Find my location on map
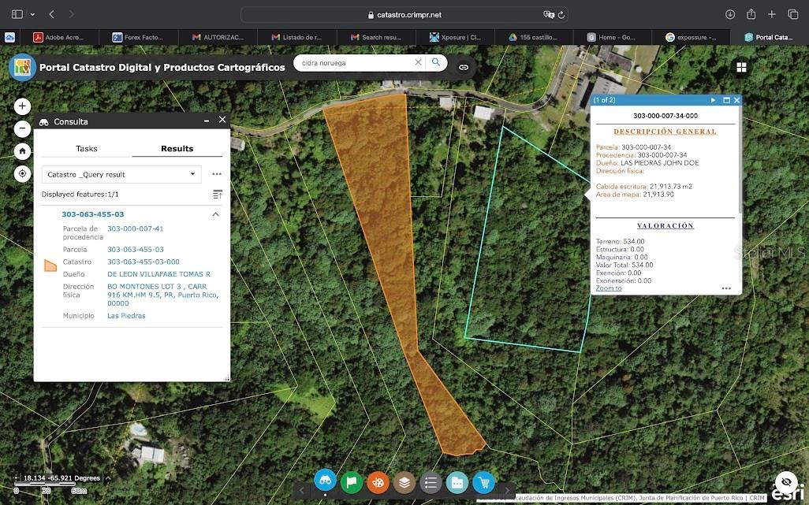 [x=22, y=174]
